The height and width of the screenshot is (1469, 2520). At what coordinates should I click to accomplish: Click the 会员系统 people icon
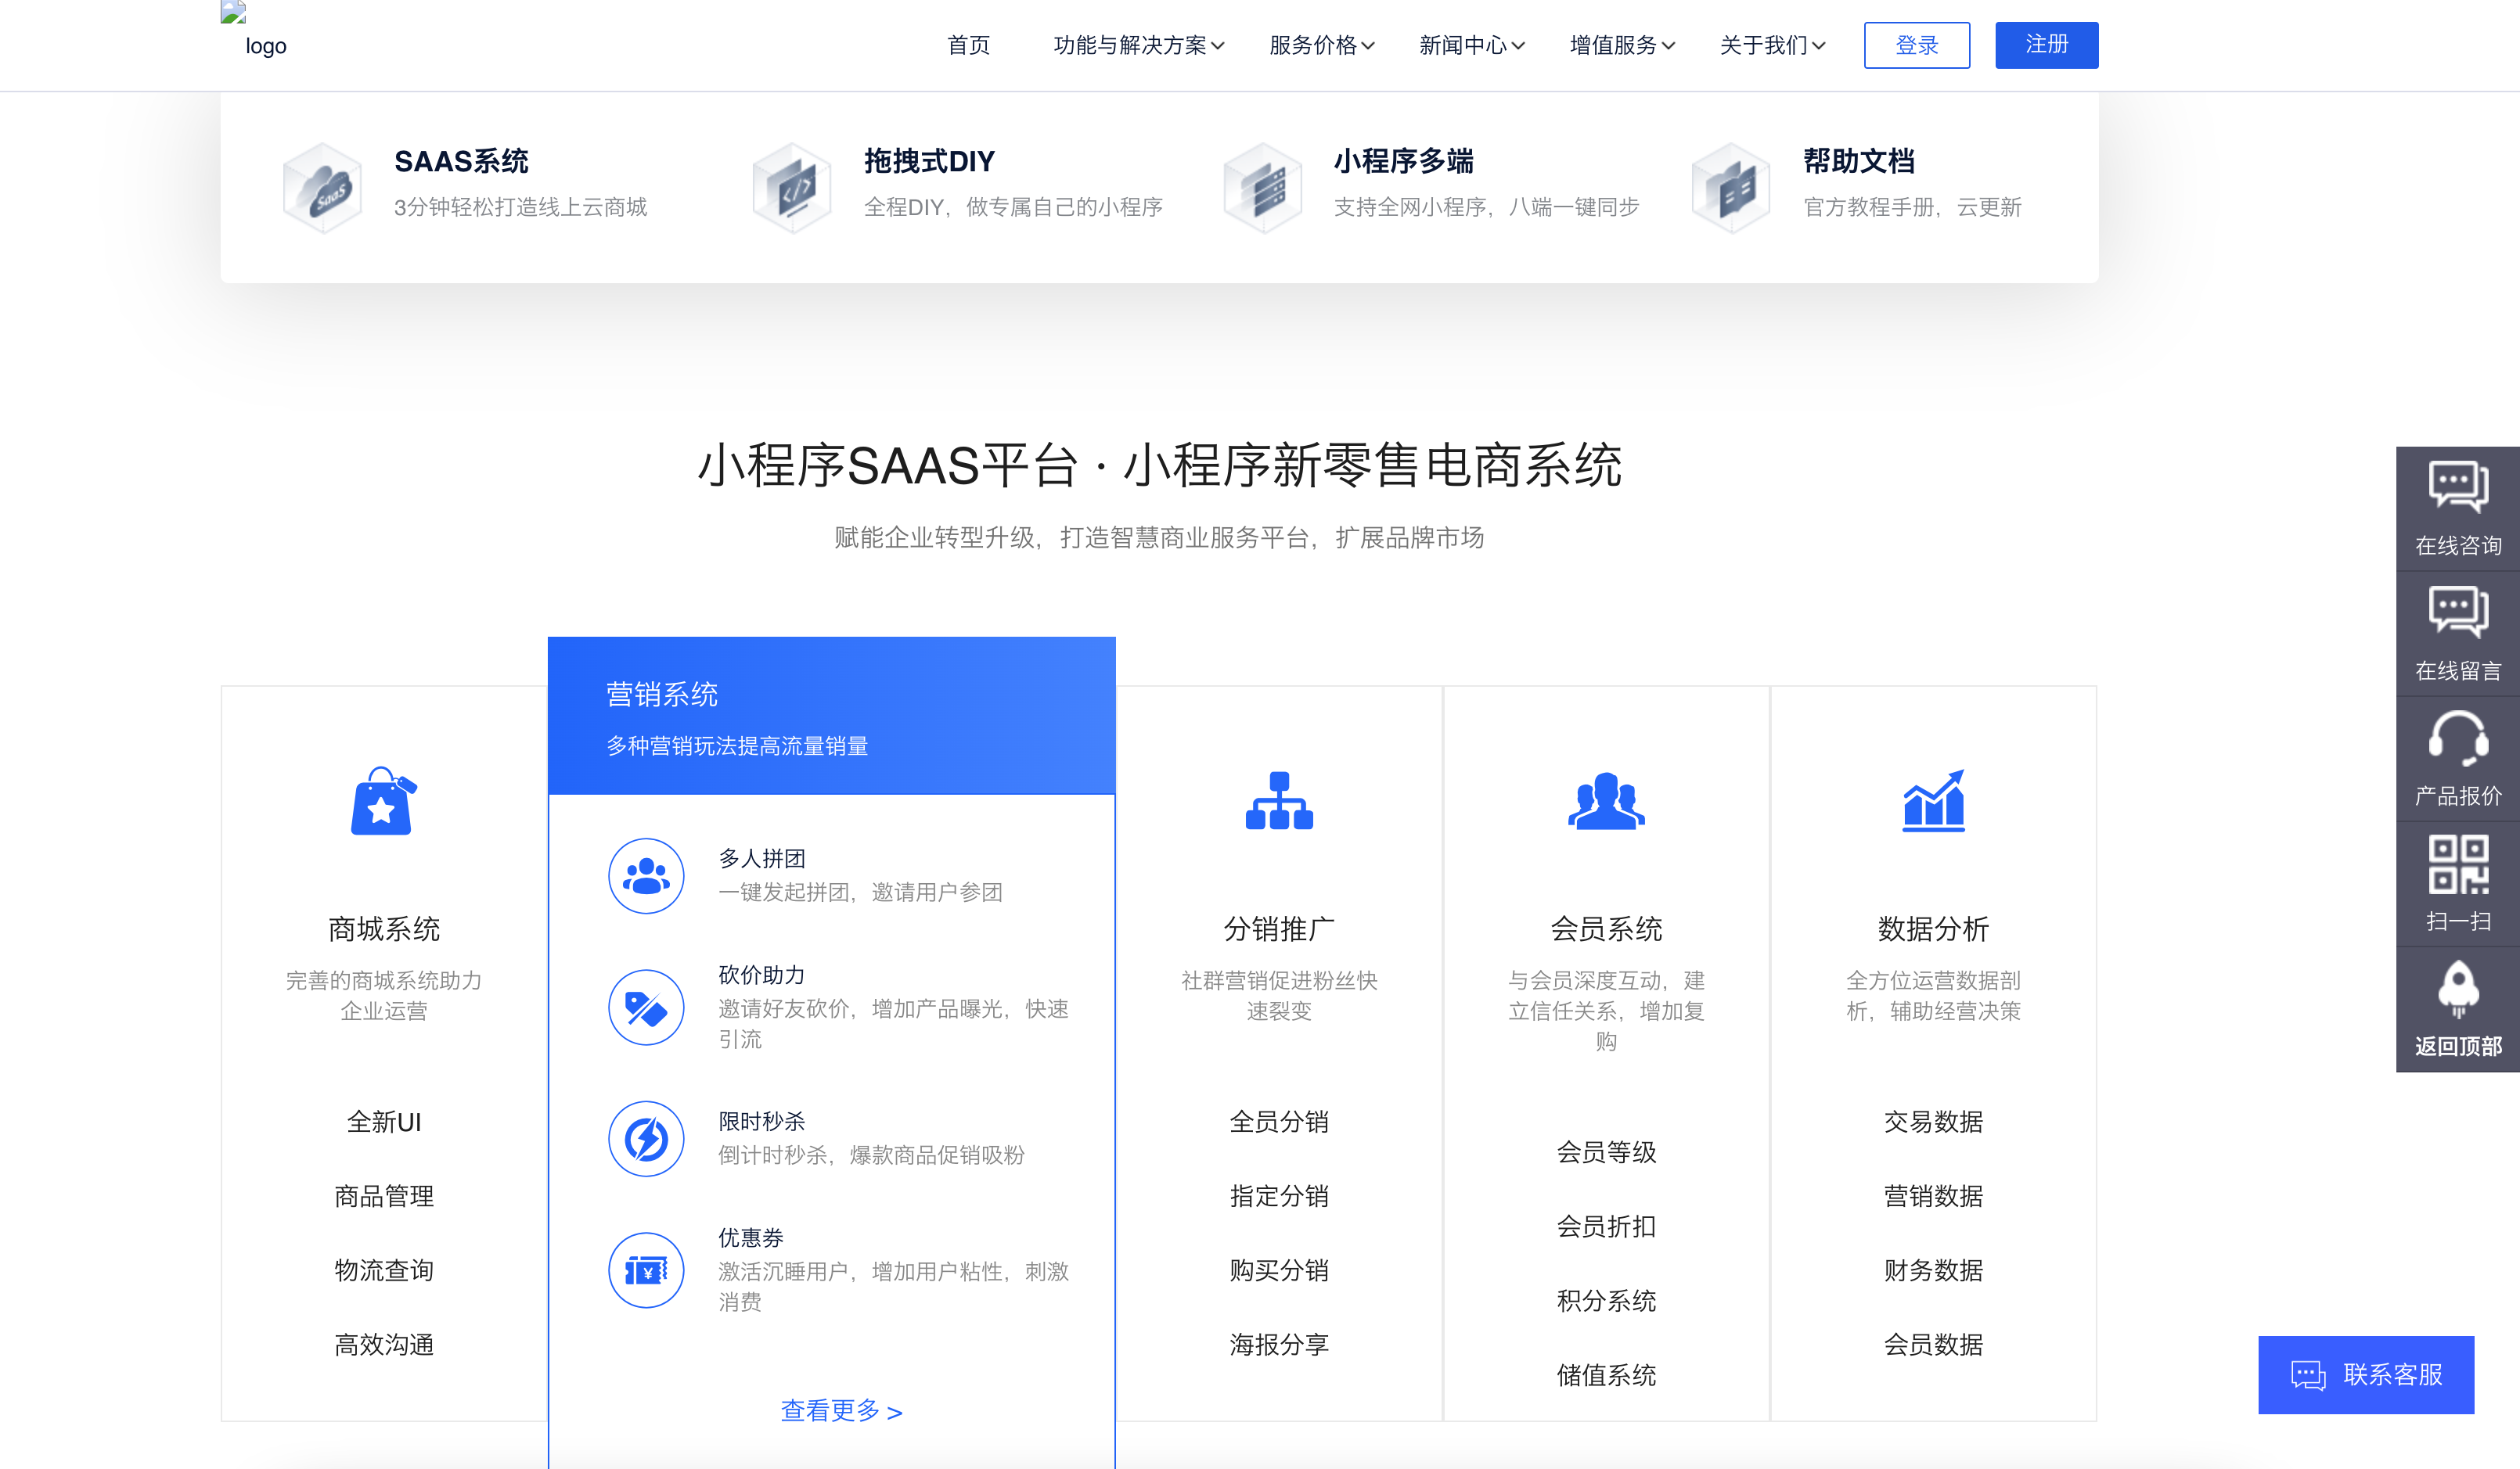coord(1606,800)
